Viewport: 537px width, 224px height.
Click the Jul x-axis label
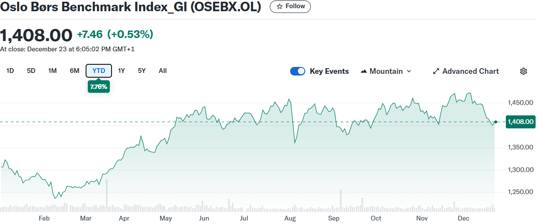pos(244,218)
